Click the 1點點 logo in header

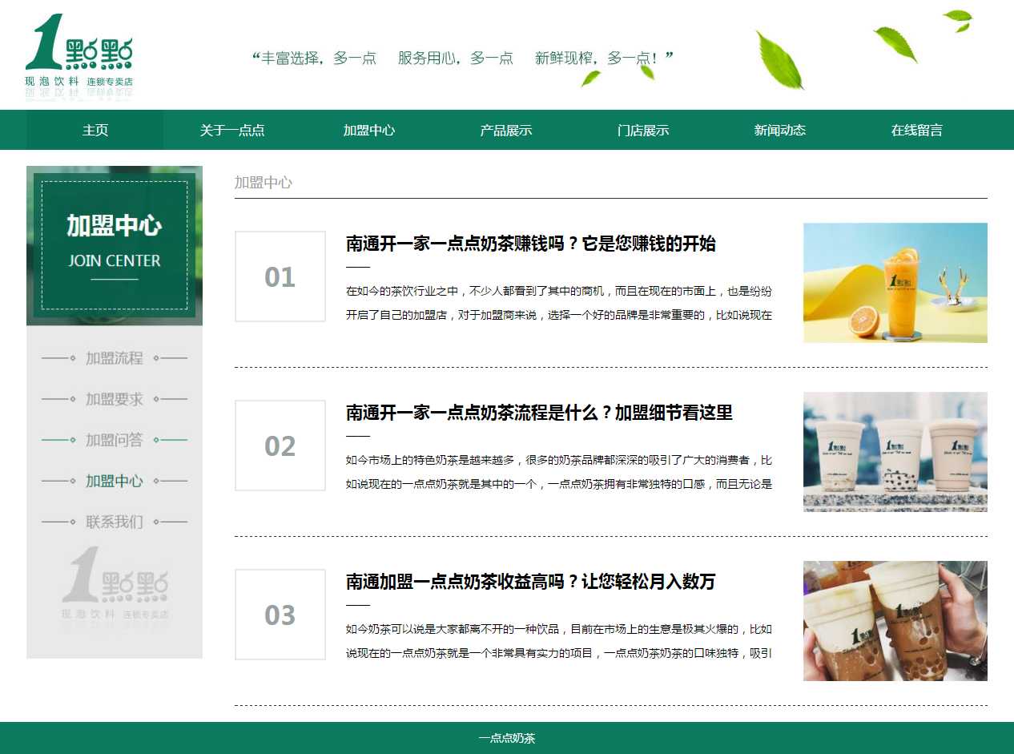[78, 54]
